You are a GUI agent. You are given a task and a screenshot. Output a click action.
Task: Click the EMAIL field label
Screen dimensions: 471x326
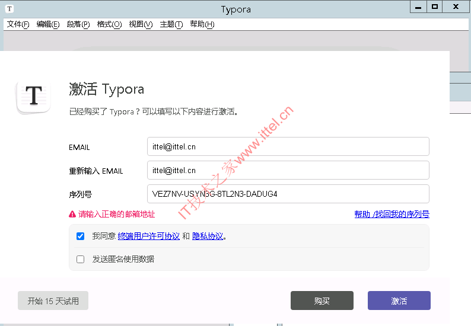click(79, 148)
